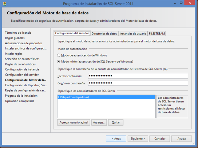This screenshot has width=198, height=148.
Task: Click the Agregar... button
Action: coord(99,123)
